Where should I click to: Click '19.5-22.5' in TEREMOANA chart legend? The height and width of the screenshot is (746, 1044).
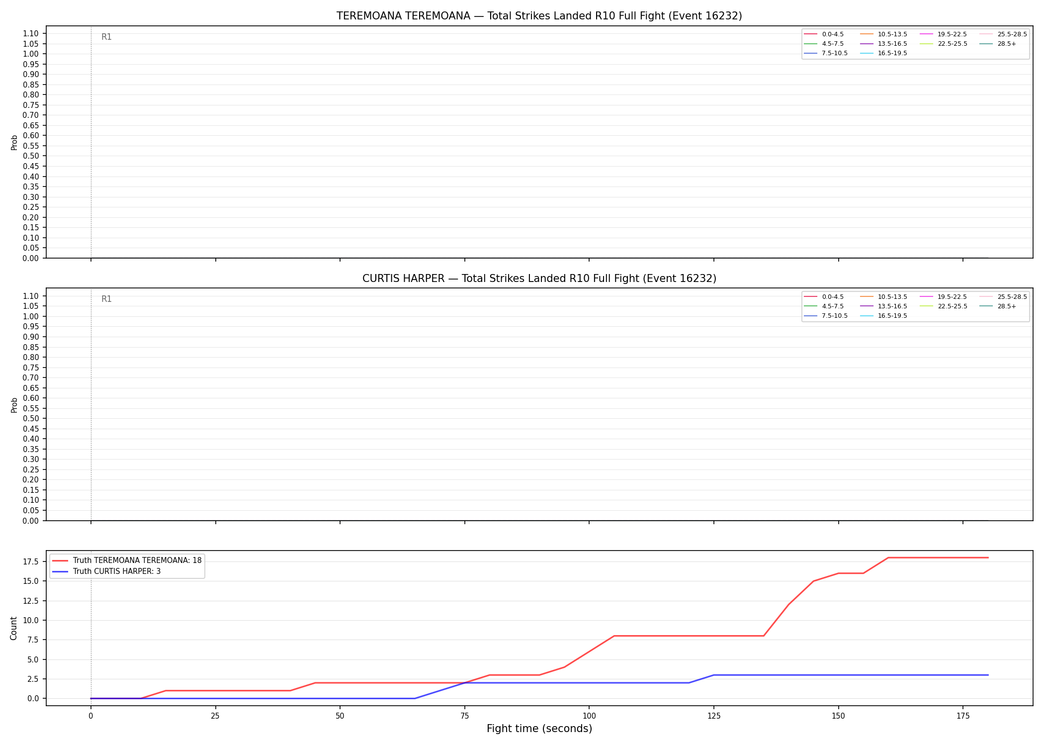(952, 34)
